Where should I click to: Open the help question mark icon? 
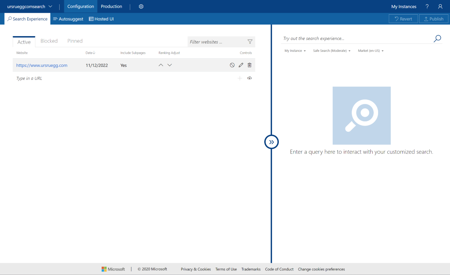(x=427, y=7)
